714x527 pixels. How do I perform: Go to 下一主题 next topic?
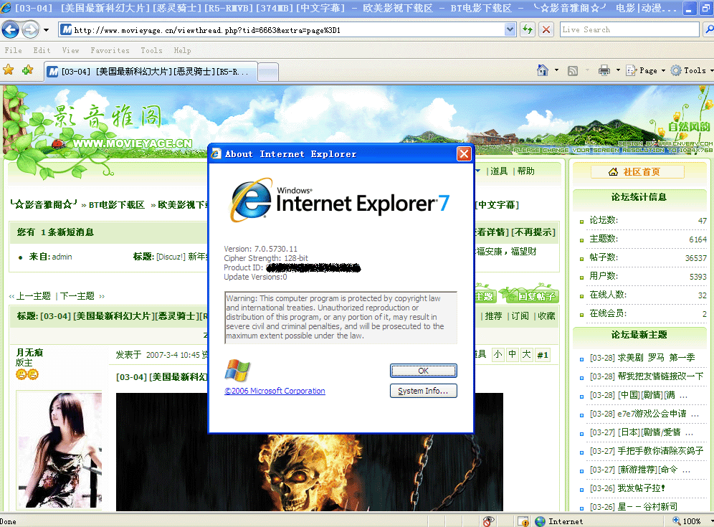[77, 296]
